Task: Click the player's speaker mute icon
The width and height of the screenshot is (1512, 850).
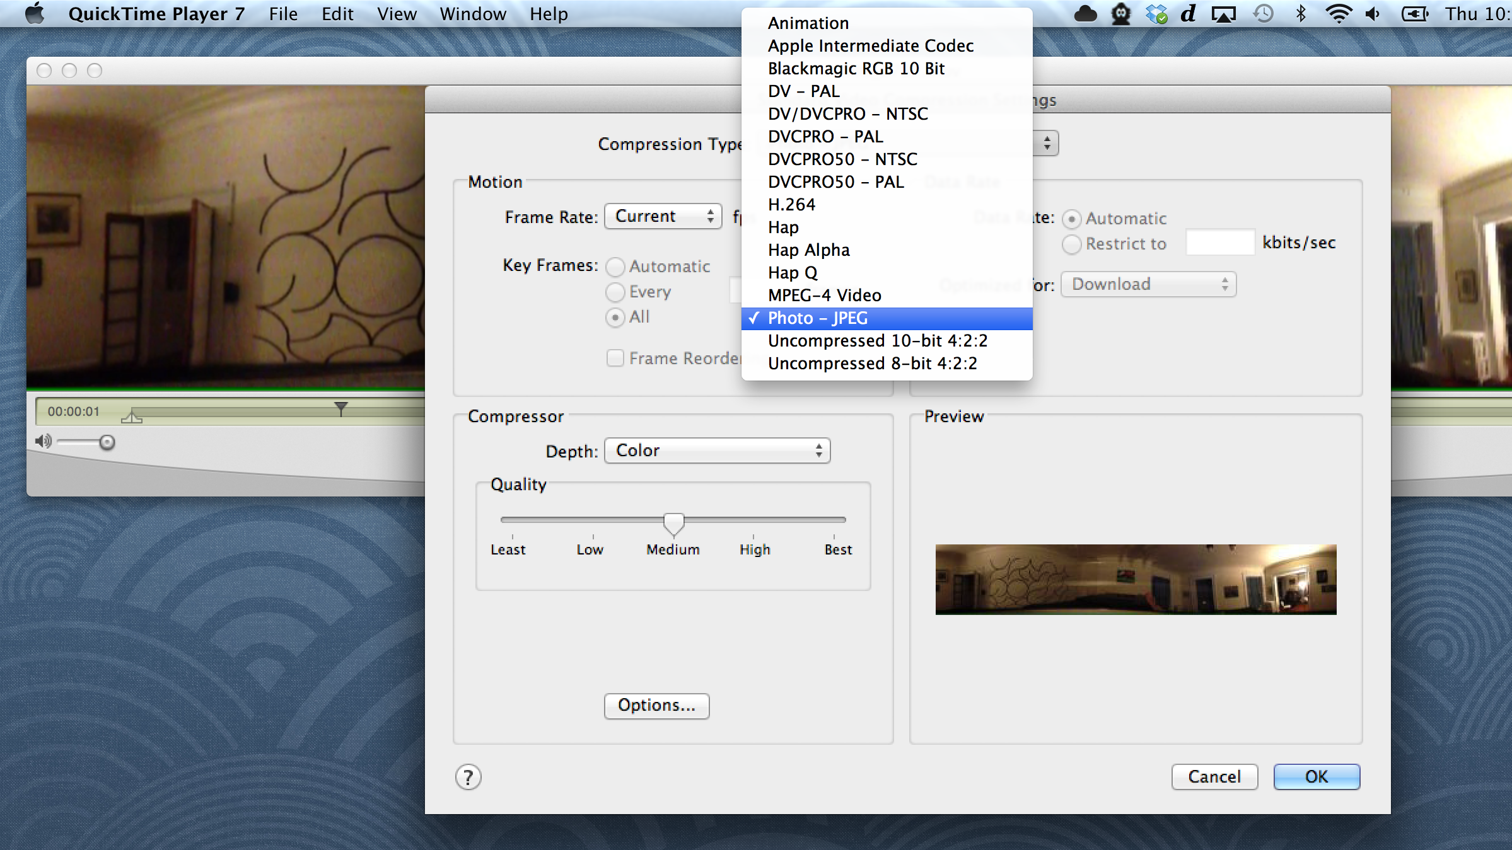Action: coord(44,441)
